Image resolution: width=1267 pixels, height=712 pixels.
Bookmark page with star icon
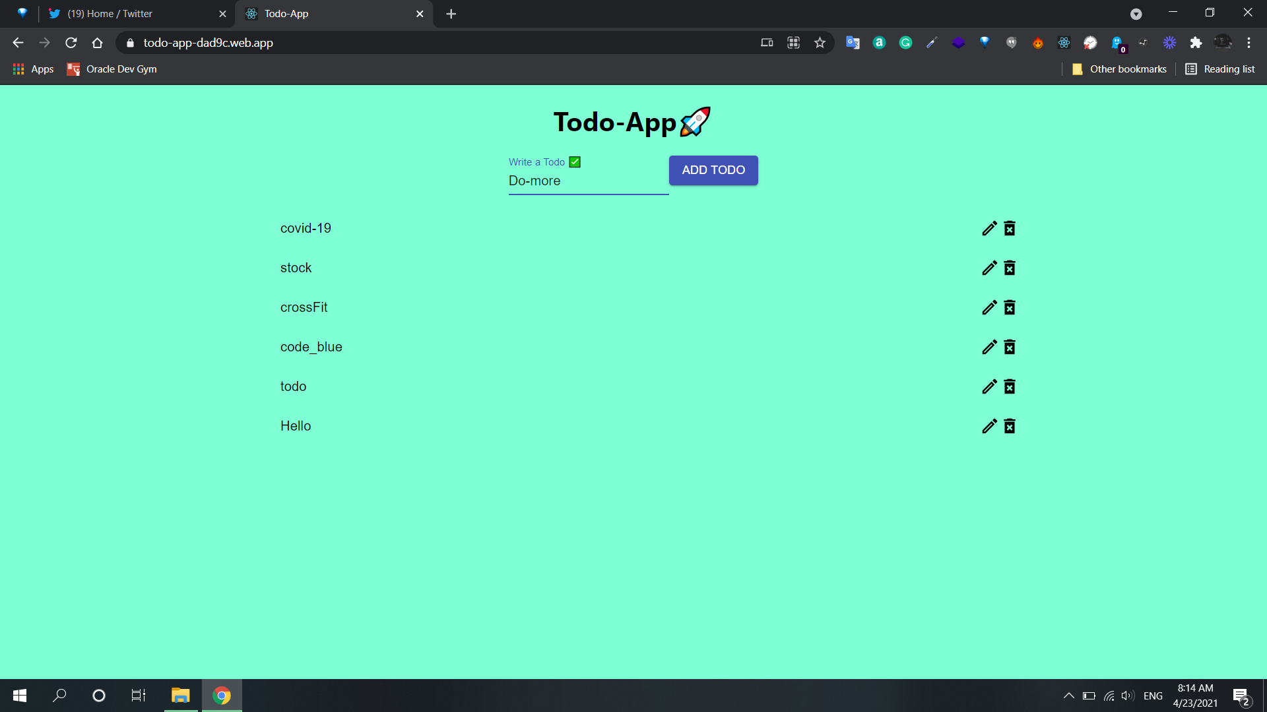[820, 43]
